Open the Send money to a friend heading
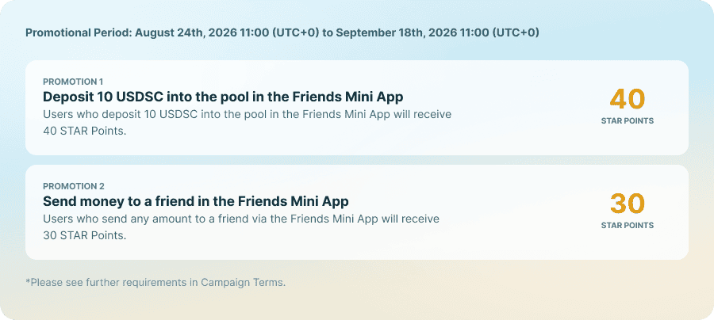Image resolution: width=714 pixels, height=320 pixels. pos(196,201)
